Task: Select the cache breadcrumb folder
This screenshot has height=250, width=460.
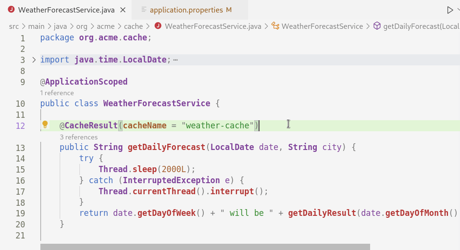Action: point(133,26)
